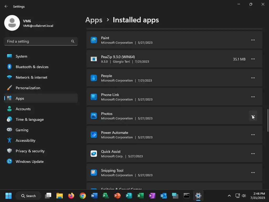Click the Paint app icon

[94, 40]
